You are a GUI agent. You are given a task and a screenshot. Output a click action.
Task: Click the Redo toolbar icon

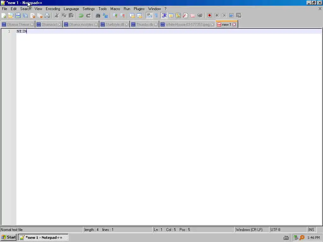point(88,15)
